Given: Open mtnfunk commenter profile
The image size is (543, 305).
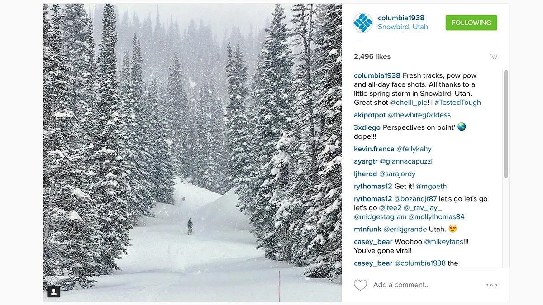Looking at the screenshot, I should point(367,229).
